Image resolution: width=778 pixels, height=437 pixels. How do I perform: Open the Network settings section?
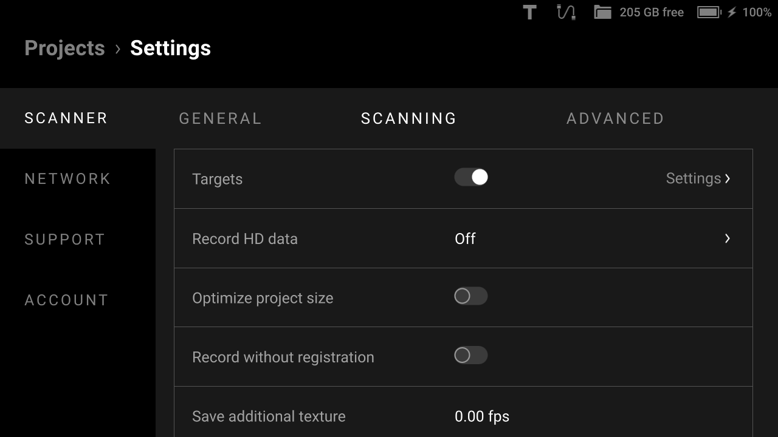tap(67, 178)
